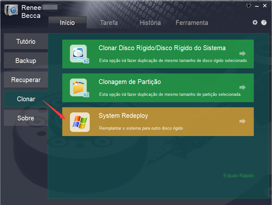This screenshot has height=205, width=272.
Task: Open the Tarefa tab
Action: coord(109,23)
